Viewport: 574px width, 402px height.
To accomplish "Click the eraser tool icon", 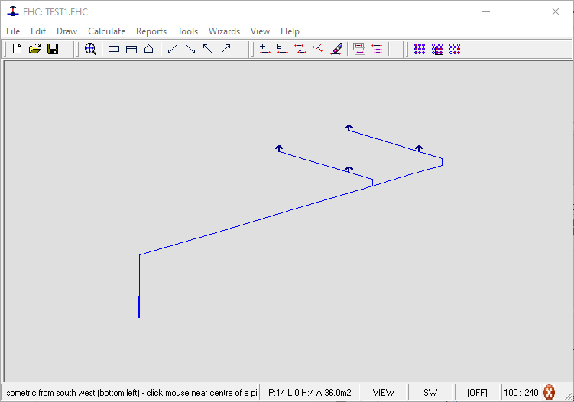I will coord(336,49).
